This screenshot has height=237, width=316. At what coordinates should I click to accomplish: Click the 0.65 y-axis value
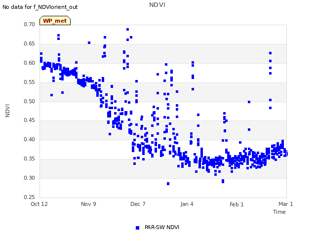(x=30, y=44)
